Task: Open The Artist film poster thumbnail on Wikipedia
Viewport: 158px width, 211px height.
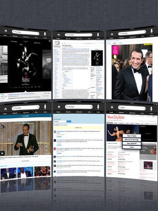Action: [x=97, y=58]
